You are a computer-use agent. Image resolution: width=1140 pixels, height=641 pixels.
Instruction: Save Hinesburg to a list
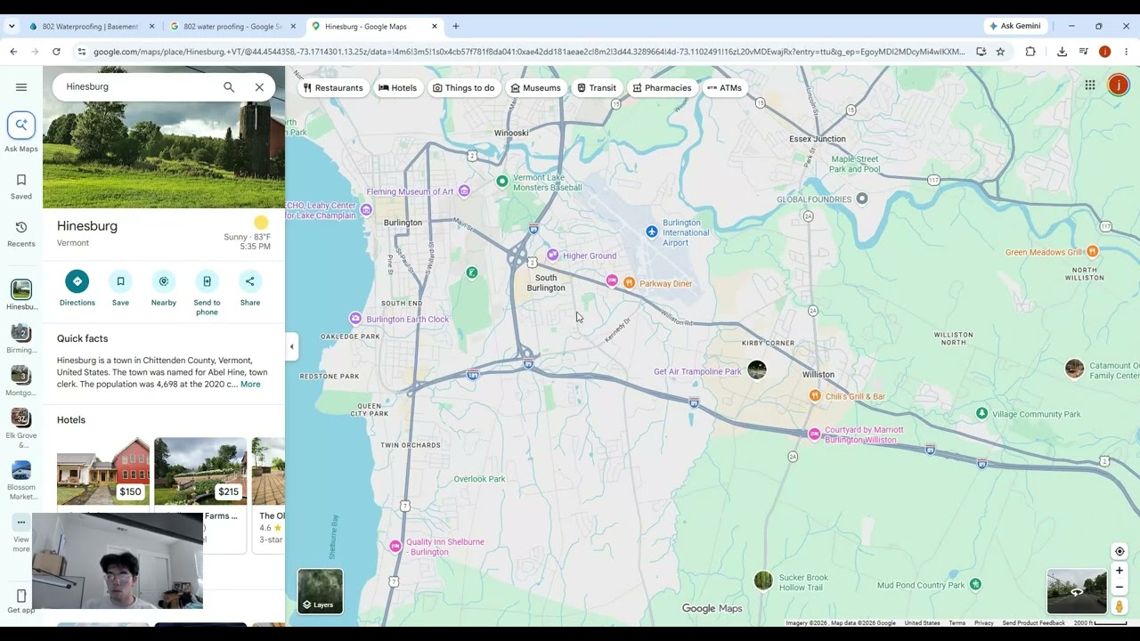(x=120, y=288)
